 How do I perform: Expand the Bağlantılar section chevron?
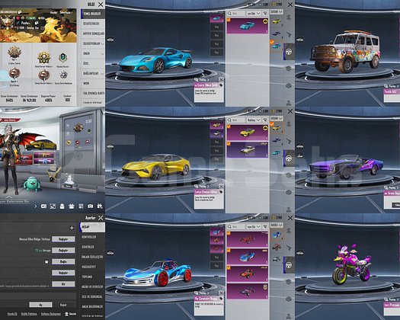click(x=103, y=74)
